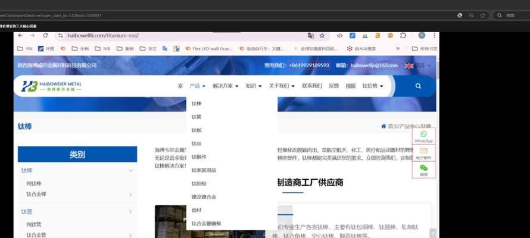Image resolution: width=530 pixels, height=238 pixels.
Task: Click the outer browser star bookmark icon
Action: click(483, 15)
